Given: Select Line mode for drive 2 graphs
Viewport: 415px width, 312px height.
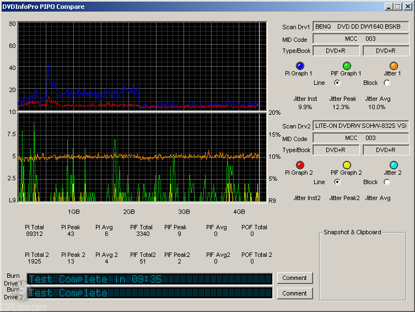Looking at the screenshot, I should point(337,182).
